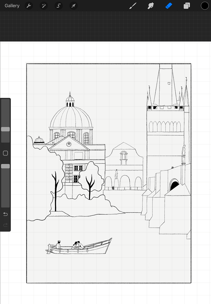
Task: Open the Actions wrench menu
Action: [29, 6]
